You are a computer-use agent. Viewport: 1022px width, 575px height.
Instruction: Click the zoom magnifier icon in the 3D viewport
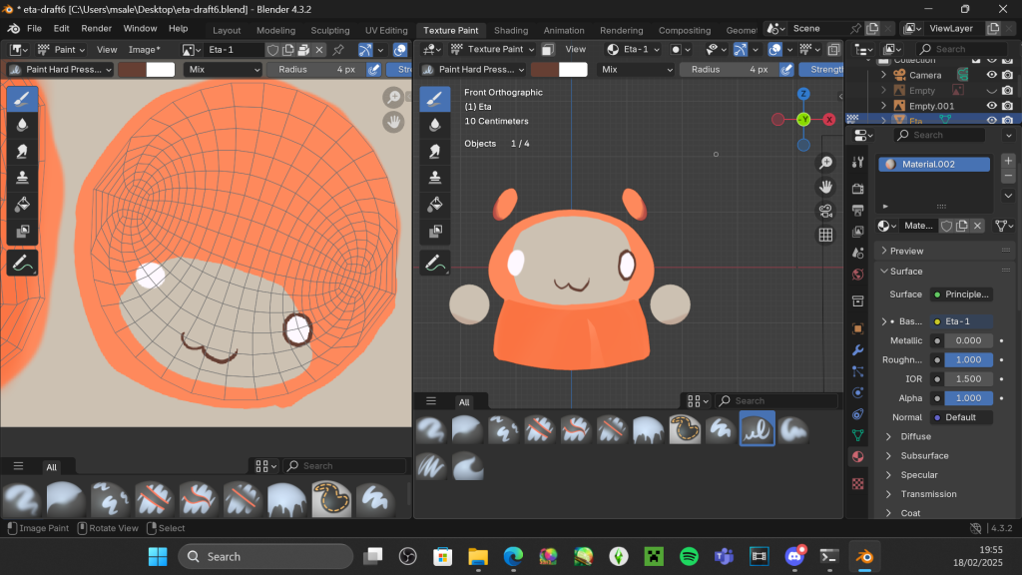(x=825, y=163)
